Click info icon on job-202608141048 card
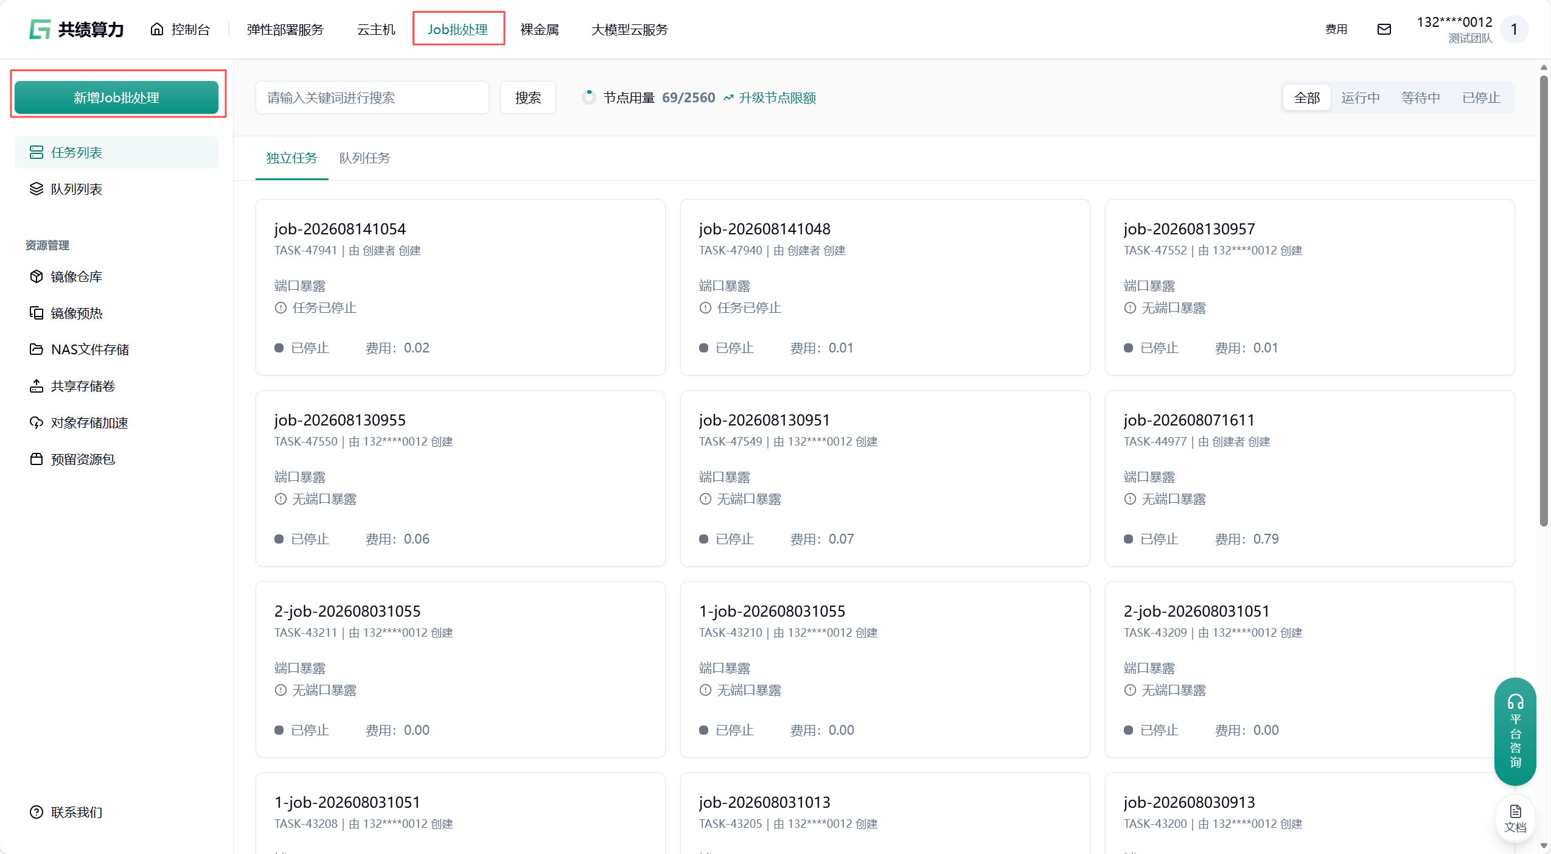 tap(705, 308)
